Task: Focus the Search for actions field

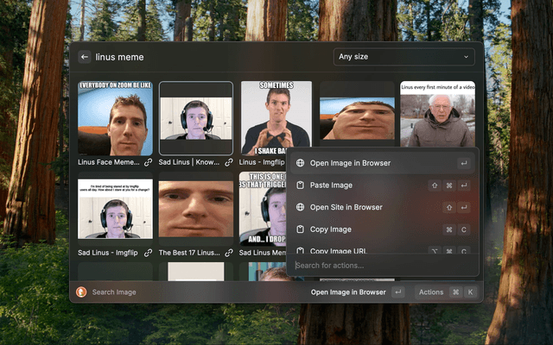Action: (380, 265)
